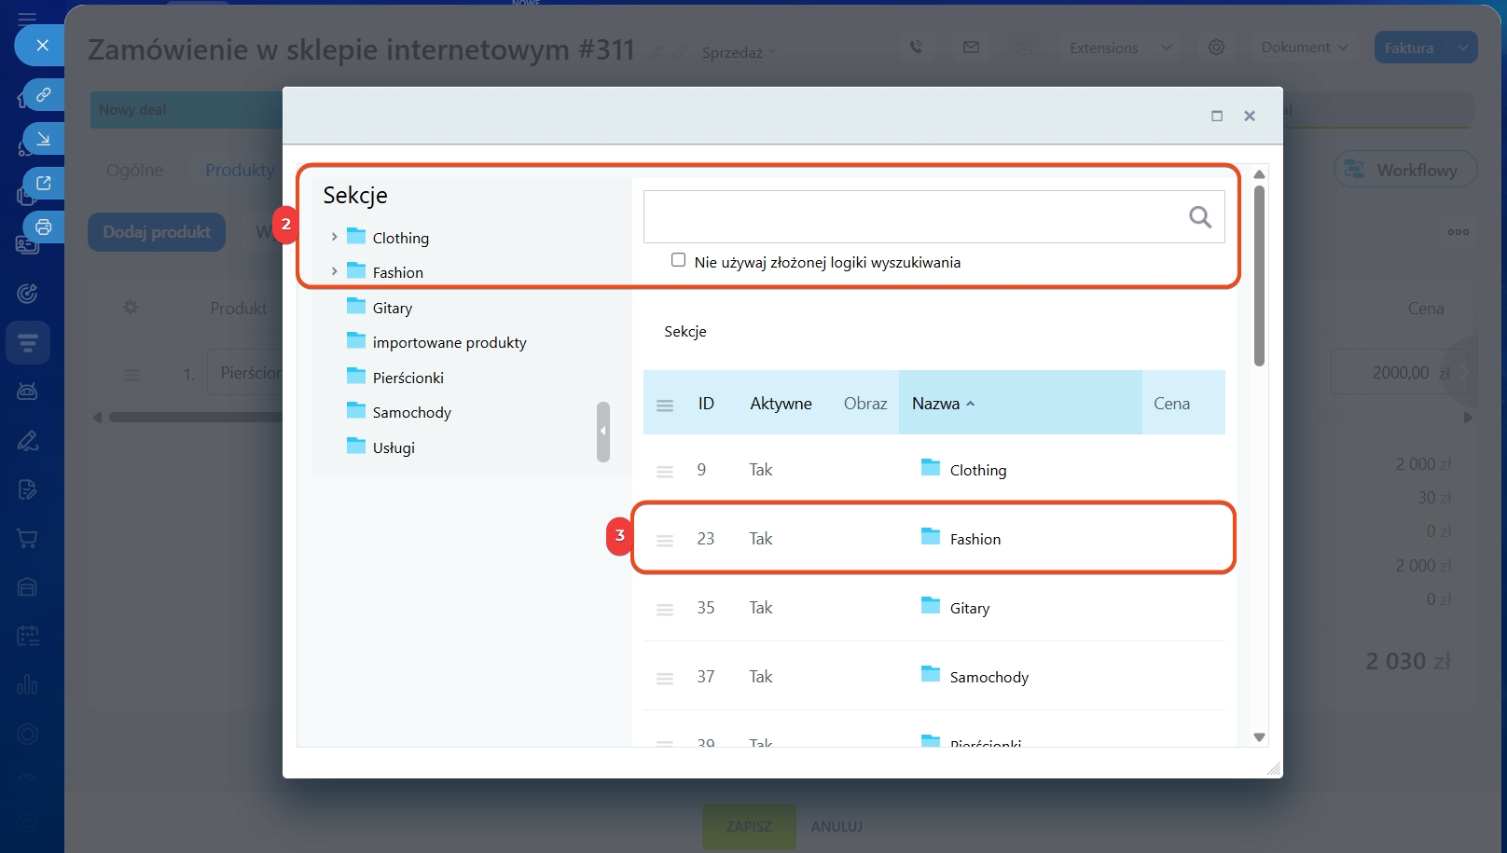The width and height of the screenshot is (1507, 853).
Task: Click the shopping cart sidebar icon
Action: click(x=27, y=539)
